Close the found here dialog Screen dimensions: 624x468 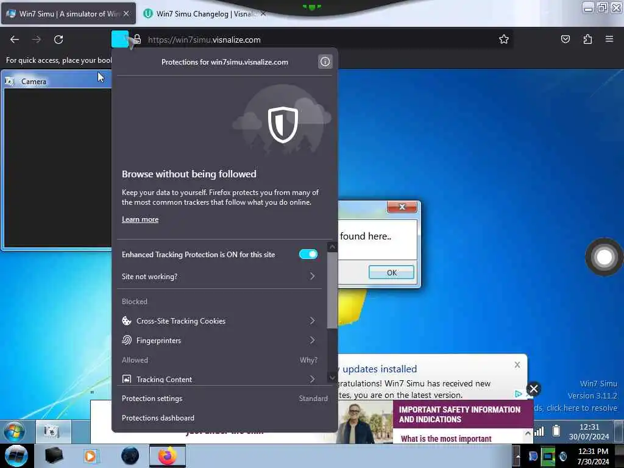[x=402, y=207]
